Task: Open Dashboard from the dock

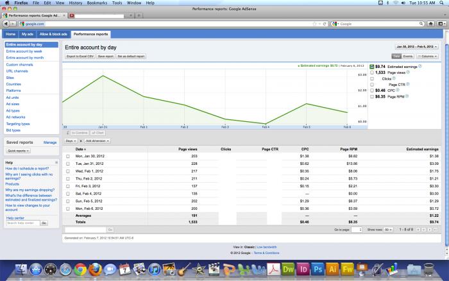Action: [x=51, y=269]
